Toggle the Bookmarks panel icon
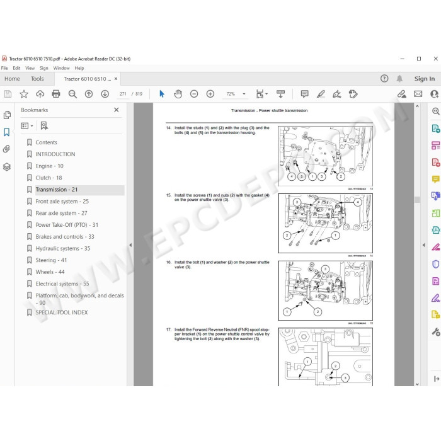Image resolution: width=441 pixels, height=441 pixels. tap(7, 132)
